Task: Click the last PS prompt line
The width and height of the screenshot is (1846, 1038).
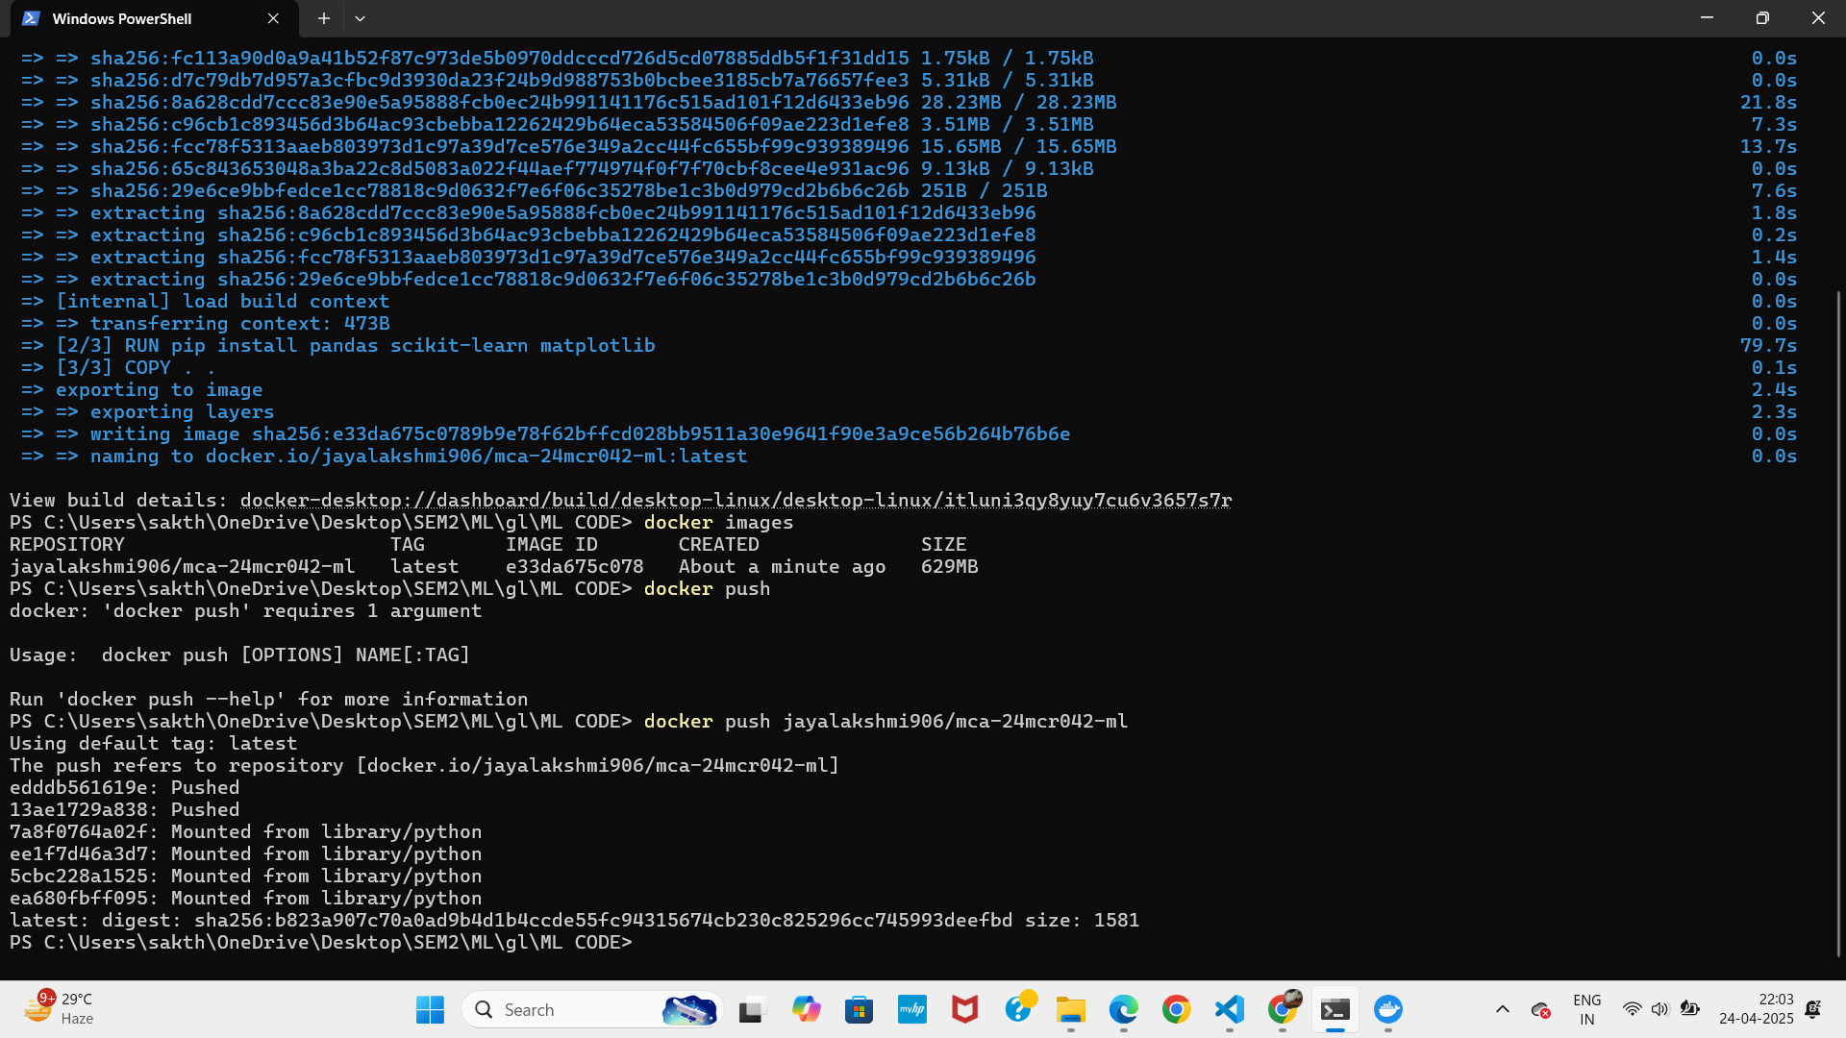Action: 320,942
